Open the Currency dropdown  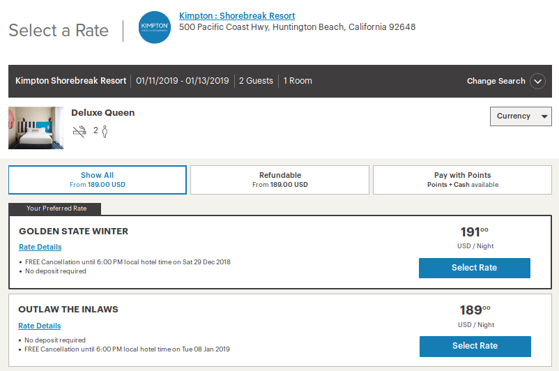tap(521, 116)
